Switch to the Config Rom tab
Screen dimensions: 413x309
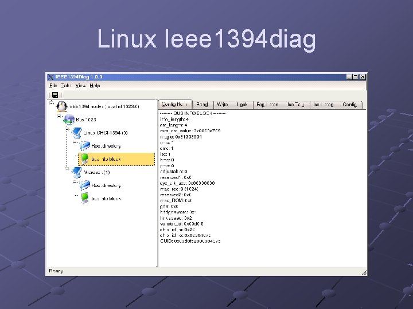174,104
